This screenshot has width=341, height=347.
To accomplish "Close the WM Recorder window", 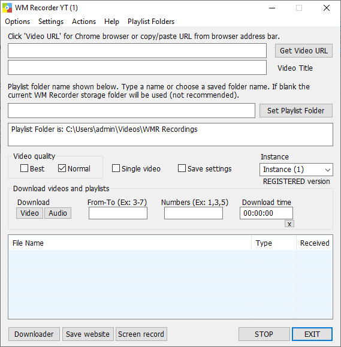I will coord(327,8).
